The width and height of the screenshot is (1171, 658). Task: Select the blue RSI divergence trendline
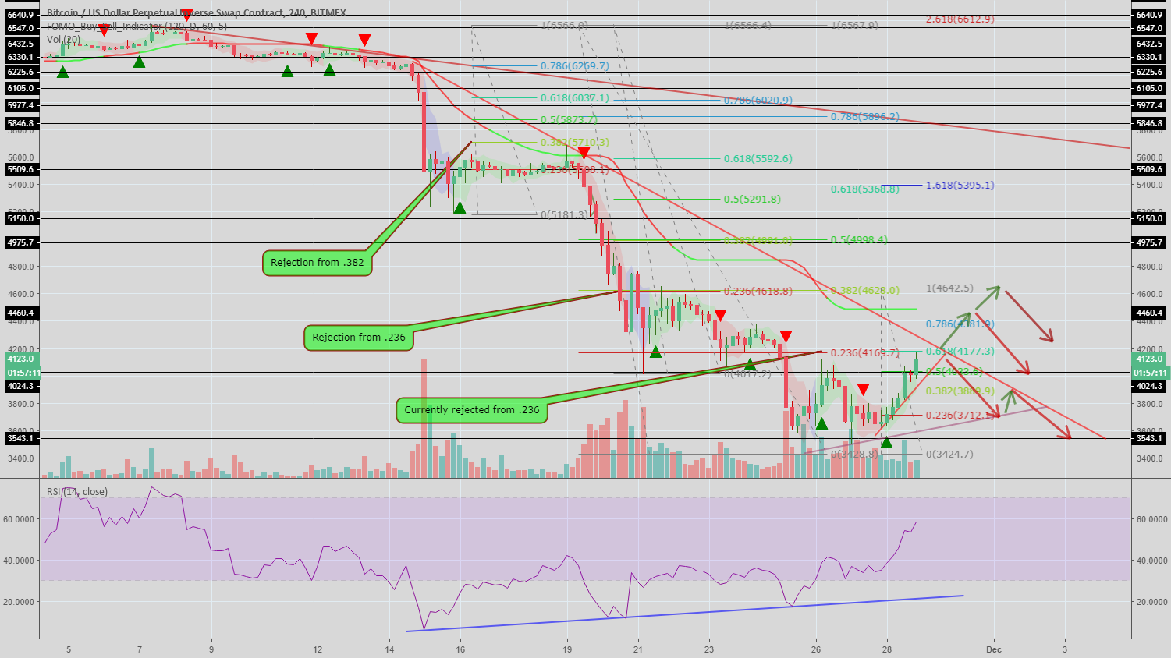[x=685, y=614]
